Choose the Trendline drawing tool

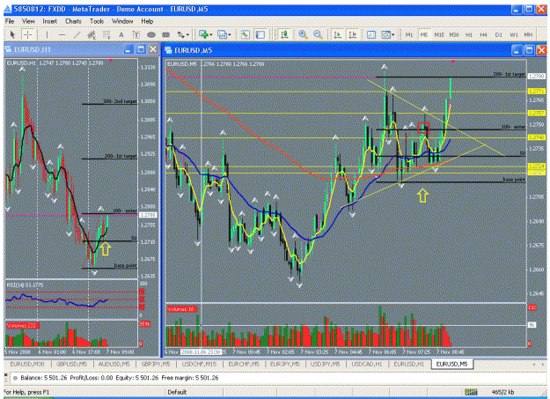[77, 34]
